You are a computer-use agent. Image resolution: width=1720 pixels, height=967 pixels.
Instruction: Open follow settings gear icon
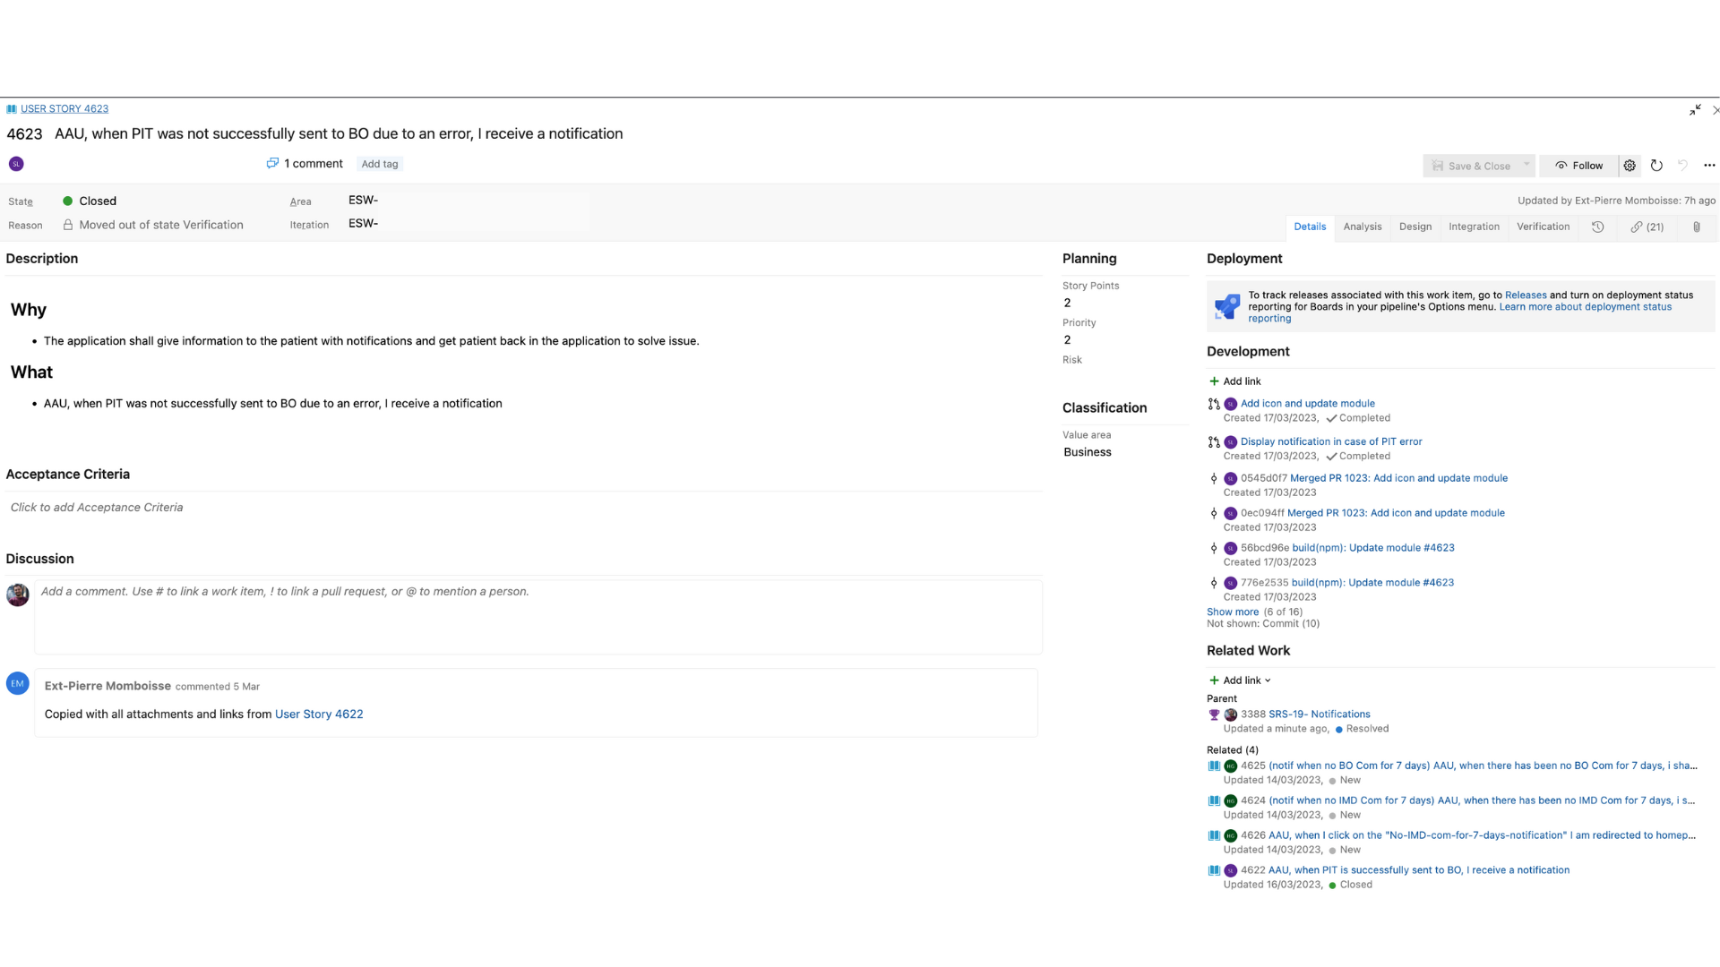click(x=1630, y=166)
